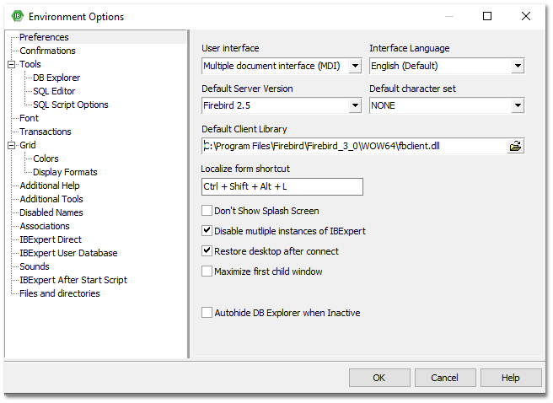
Task: Open SQL Editor options
Action: (x=54, y=91)
